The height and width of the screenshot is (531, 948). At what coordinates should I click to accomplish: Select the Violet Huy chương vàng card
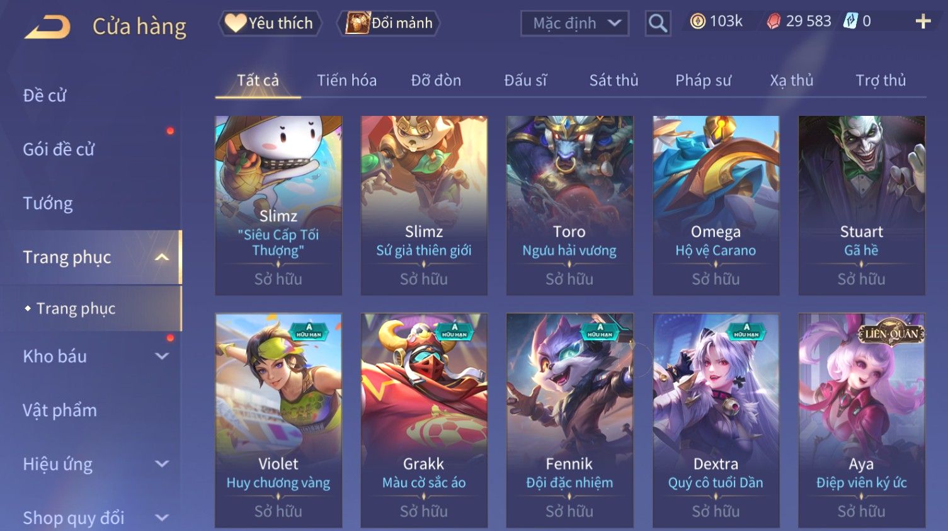278,421
